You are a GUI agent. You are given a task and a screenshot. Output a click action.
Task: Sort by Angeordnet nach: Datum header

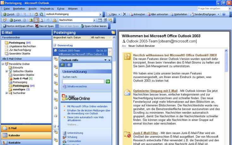click(71, 38)
